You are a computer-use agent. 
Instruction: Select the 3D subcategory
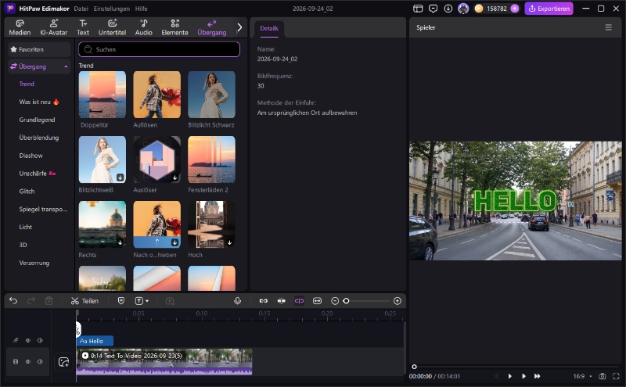(x=23, y=245)
